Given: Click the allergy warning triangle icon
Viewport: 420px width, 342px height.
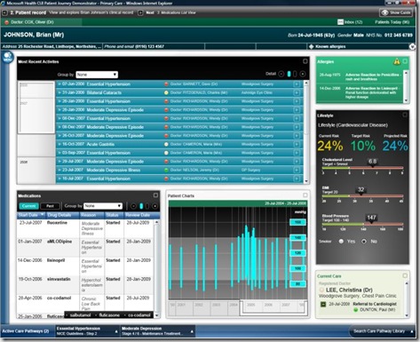Looking at the screenshot, I should pyautogui.click(x=397, y=61).
